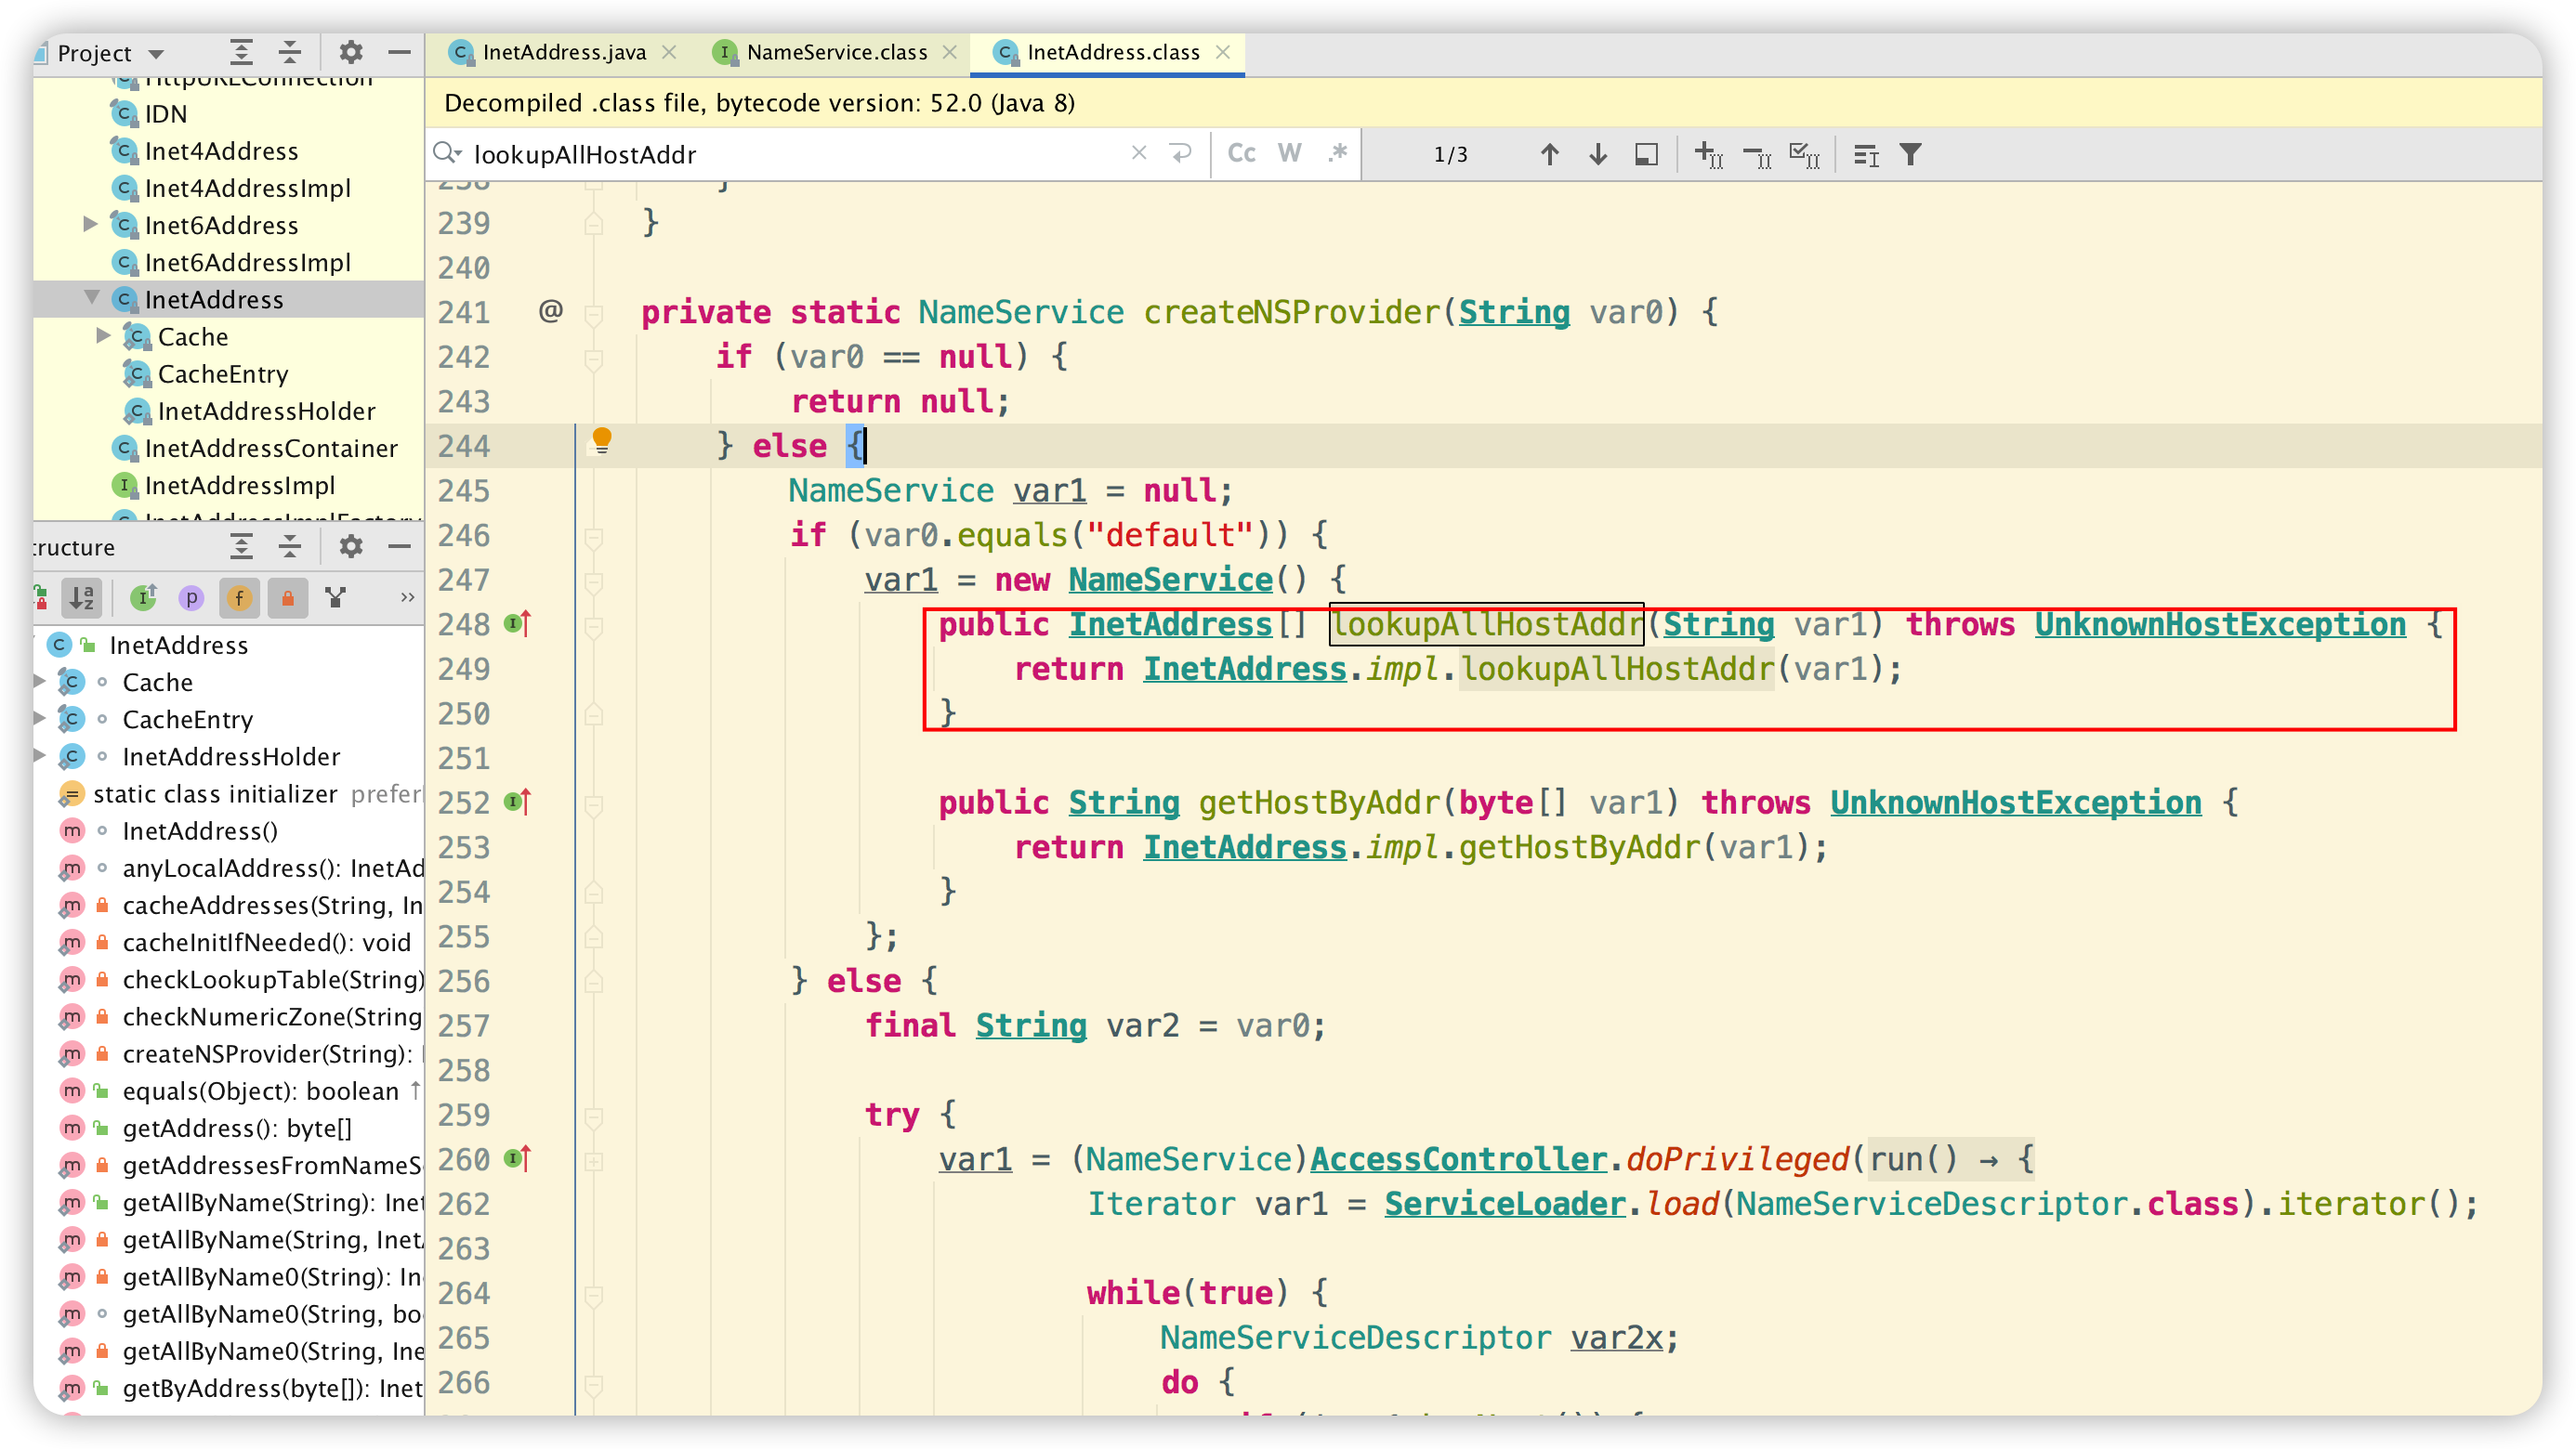
Task: Toggle Show Inherited members icon
Action: point(144,597)
